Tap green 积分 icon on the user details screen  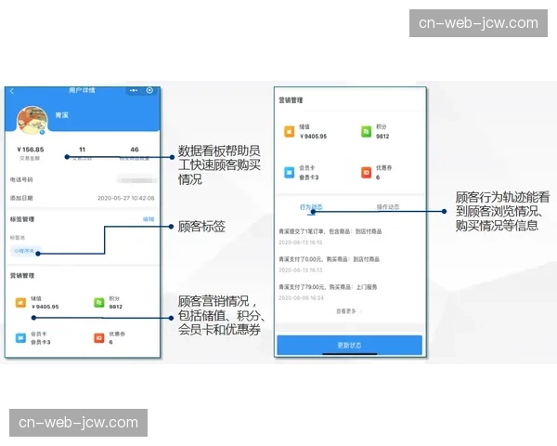pos(98,302)
